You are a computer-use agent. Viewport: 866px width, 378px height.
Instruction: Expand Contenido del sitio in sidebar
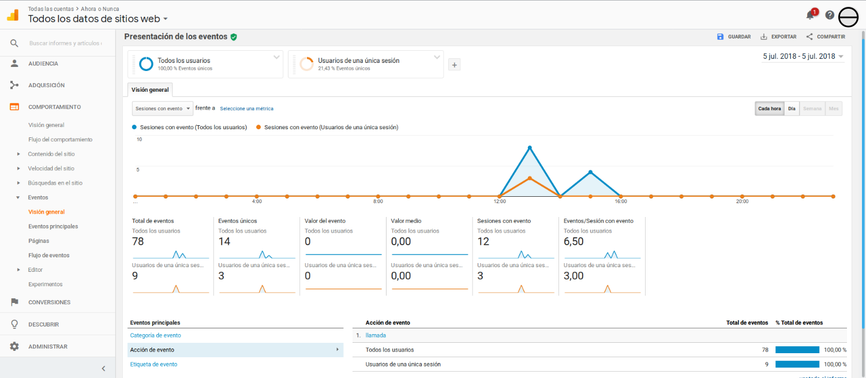51,154
